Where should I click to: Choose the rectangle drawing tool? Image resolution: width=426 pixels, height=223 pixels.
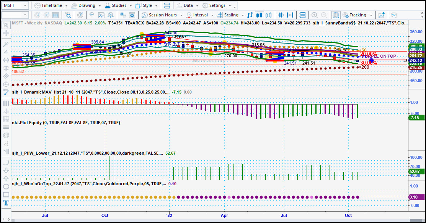pos(6,194)
